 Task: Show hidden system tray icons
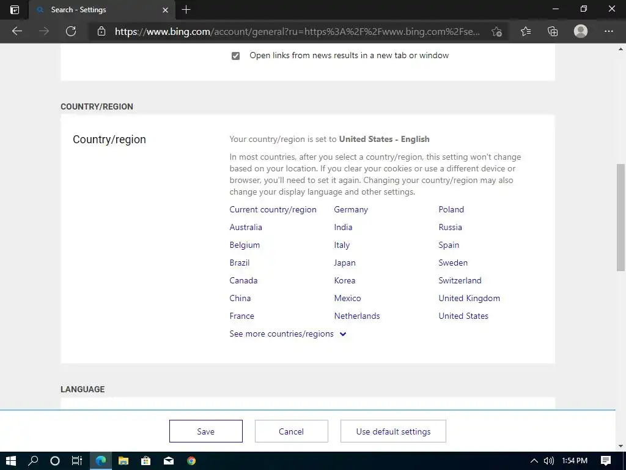click(534, 461)
